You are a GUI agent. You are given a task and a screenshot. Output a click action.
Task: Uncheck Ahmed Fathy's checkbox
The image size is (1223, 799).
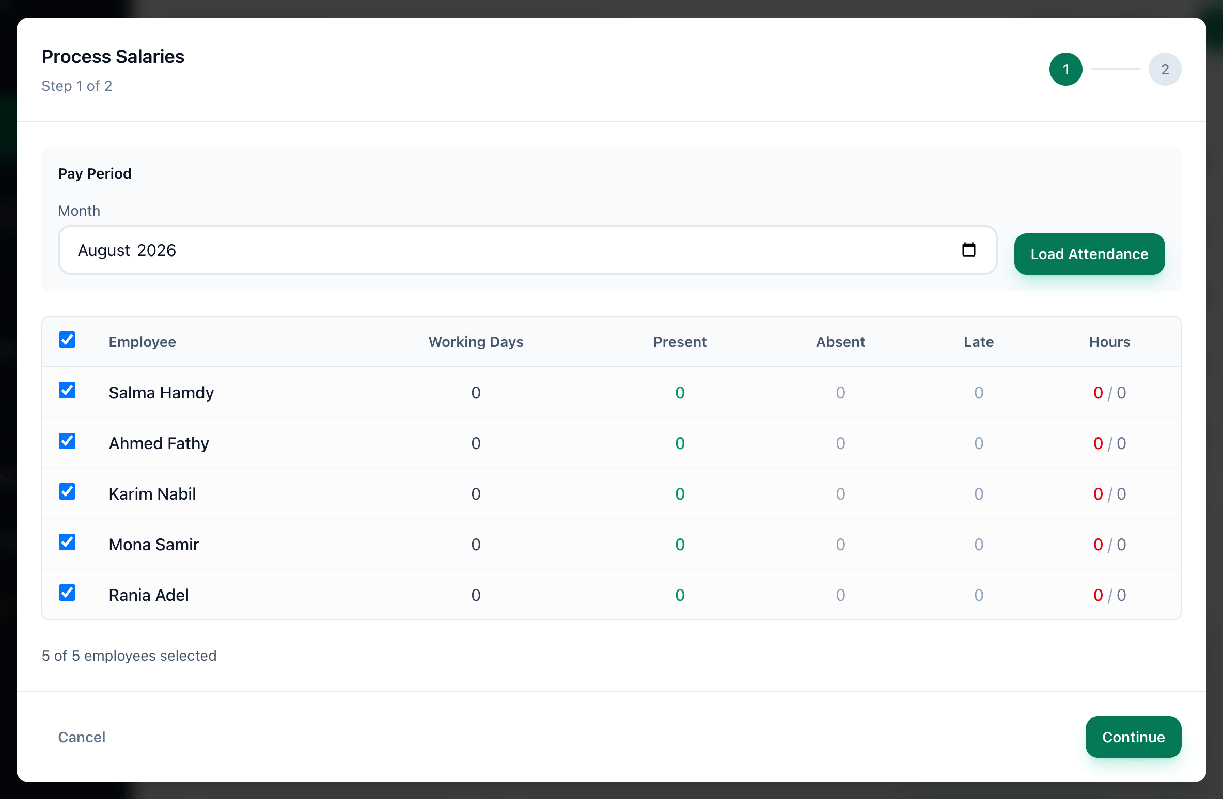67,441
